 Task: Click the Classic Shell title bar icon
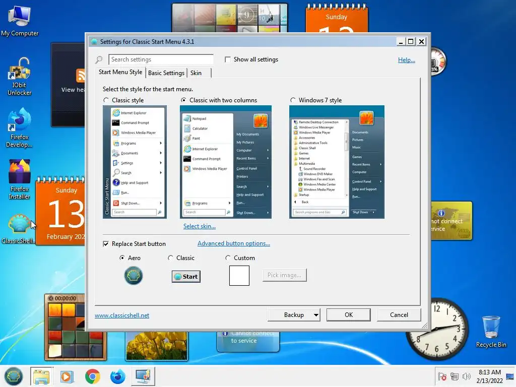(94, 42)
